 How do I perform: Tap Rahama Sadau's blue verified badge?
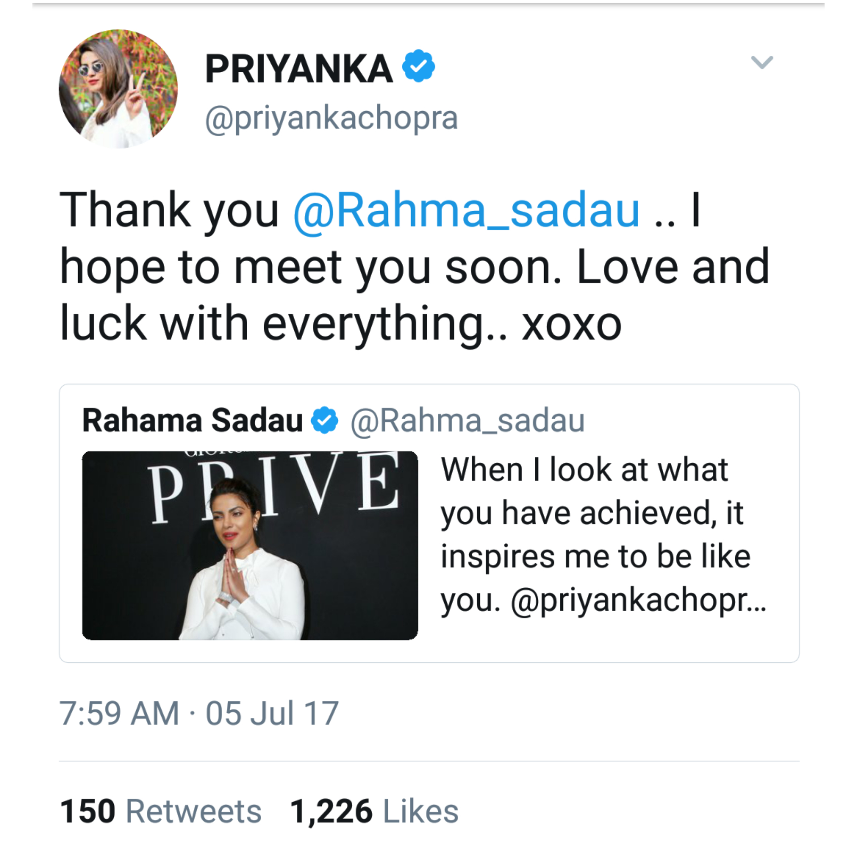click(x=324, y=420)
